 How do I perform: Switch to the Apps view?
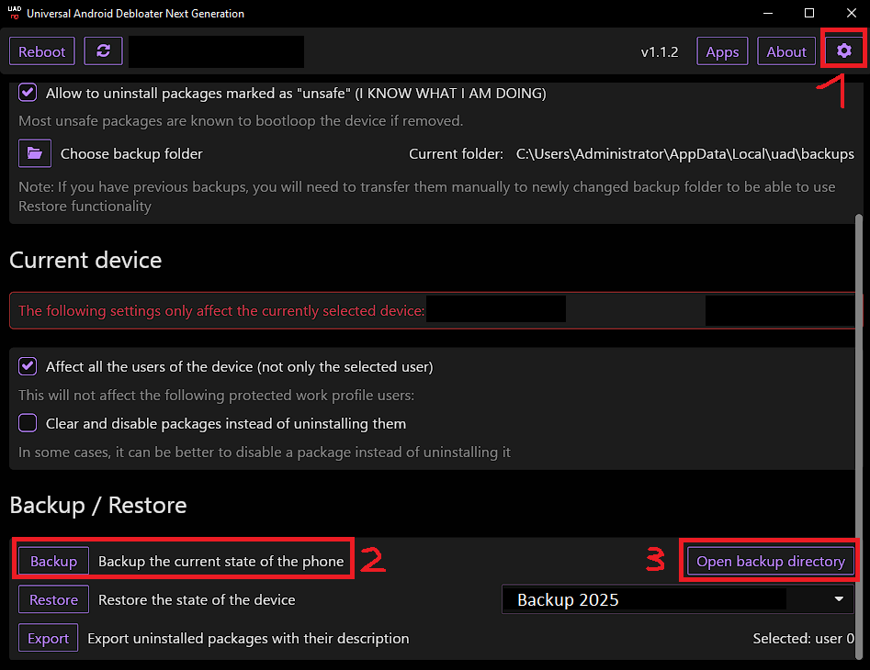click(x=722, y=51)
